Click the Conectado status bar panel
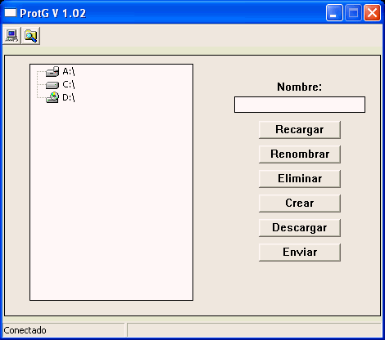The image size is (385, 340). click(x=64, y=330)
